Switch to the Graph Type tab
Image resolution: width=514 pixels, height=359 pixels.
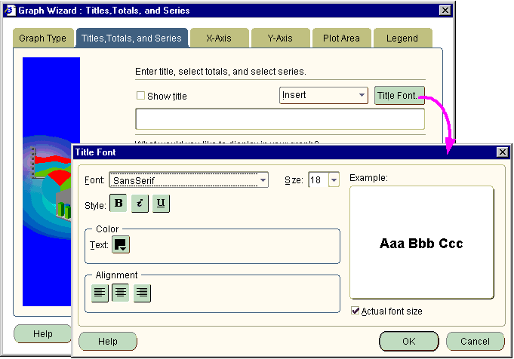[43, 38]
